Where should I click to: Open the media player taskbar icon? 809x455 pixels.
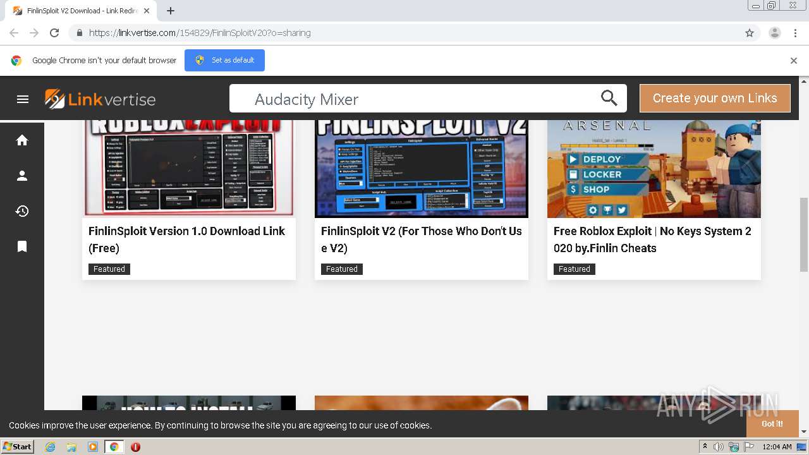point(93,447)
